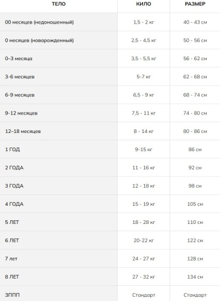Screen dimensions: 220x301
Task: Select the 0 месяцев (новорожденный) row label
Action: 39,40
